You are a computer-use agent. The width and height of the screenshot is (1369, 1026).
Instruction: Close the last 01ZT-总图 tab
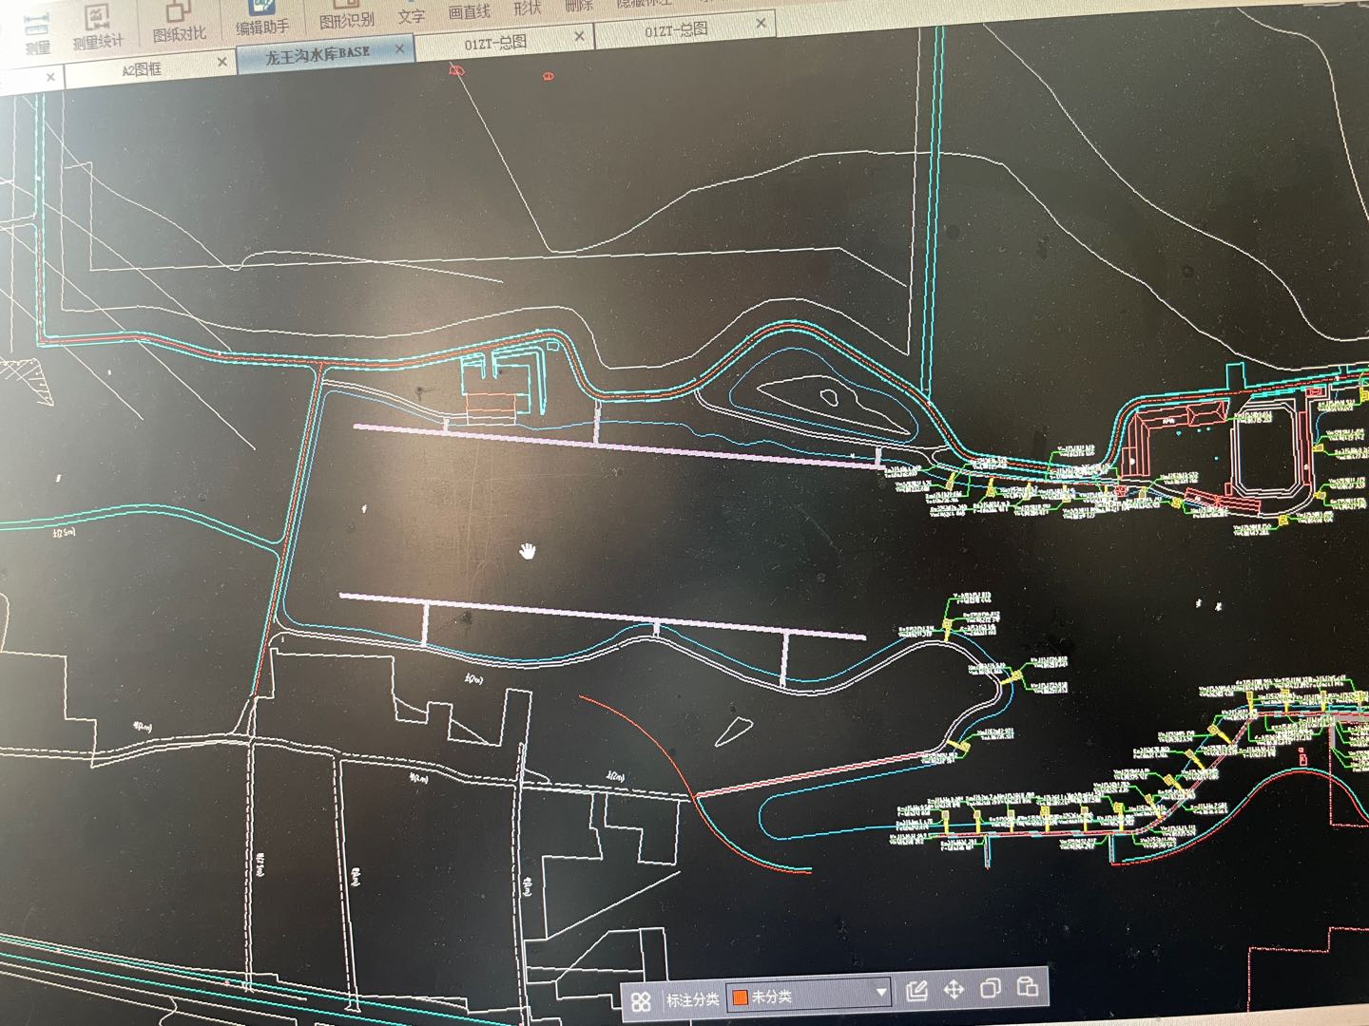coord(761,23)
